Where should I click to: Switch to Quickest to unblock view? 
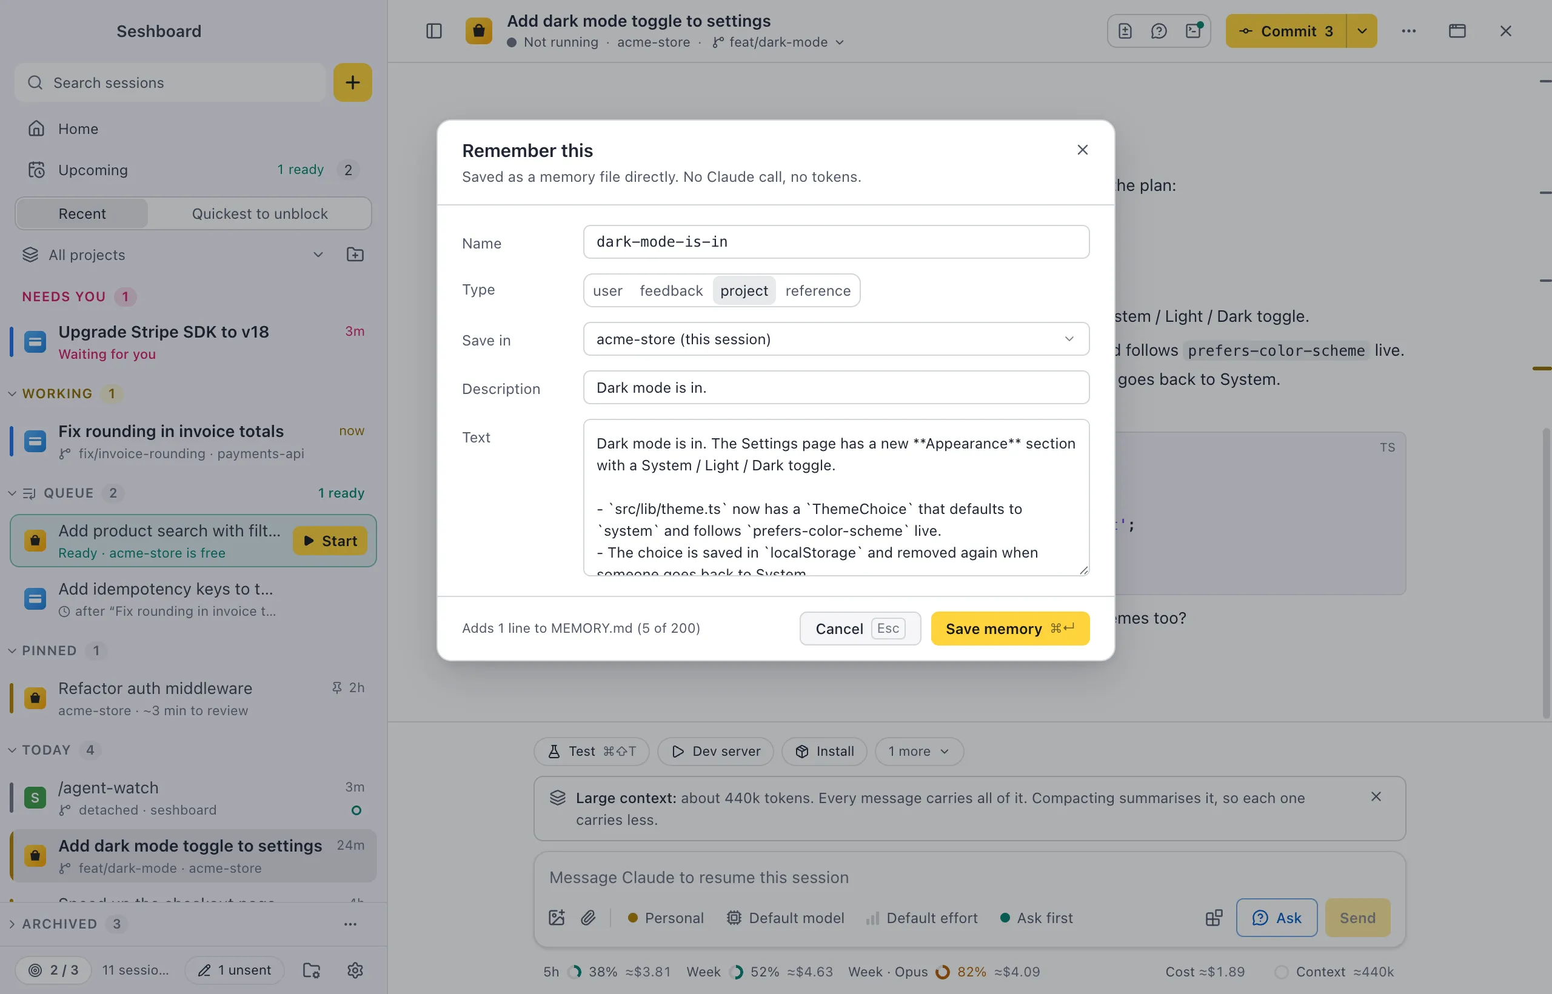259,213
